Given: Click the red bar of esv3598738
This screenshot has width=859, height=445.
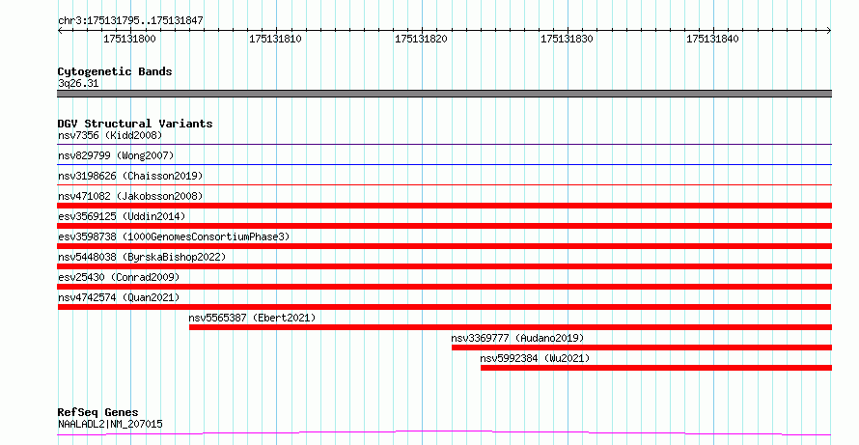Looking at the screenshot, I should [444, 246].
